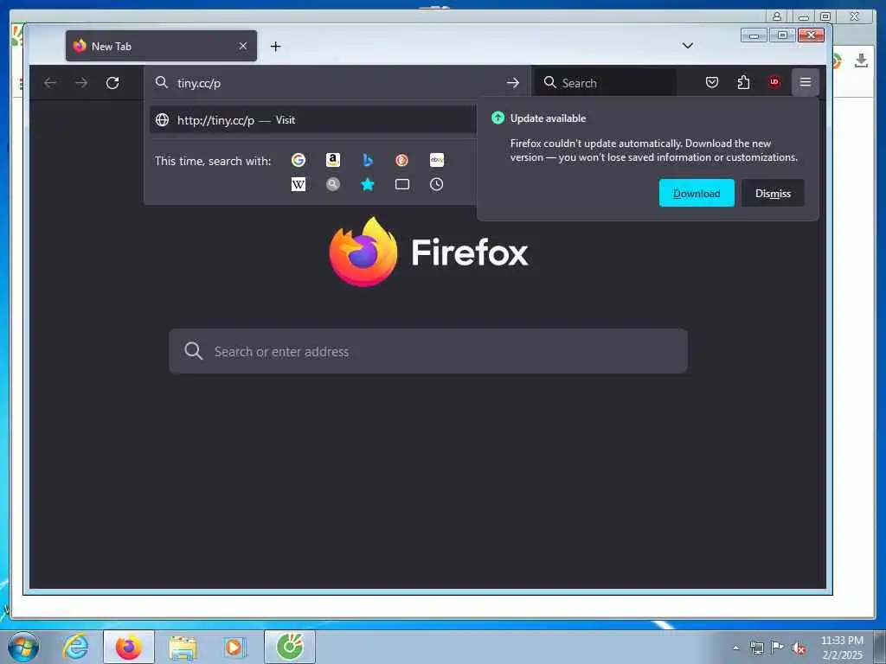Open File Explorer folder from taskbar
The width and height of the screenshot is (886, 664).
coord(183,648)
